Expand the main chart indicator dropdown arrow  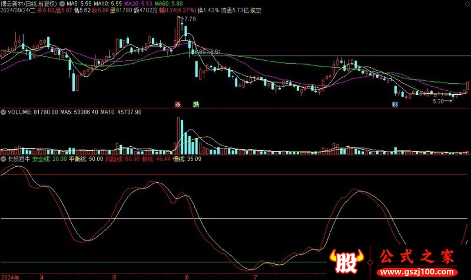tap(62, 3)
